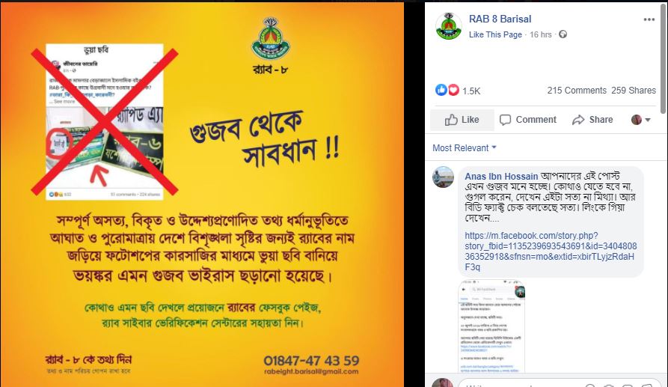Click Anas Ibn Hossain's avatar

coord(443,177)
